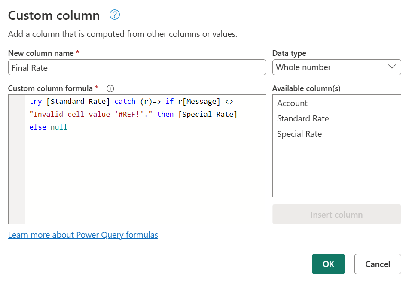This screenshot has width=412, height=285.
Task: Select Standard Rate in Available columns
Action: point(303,118)
